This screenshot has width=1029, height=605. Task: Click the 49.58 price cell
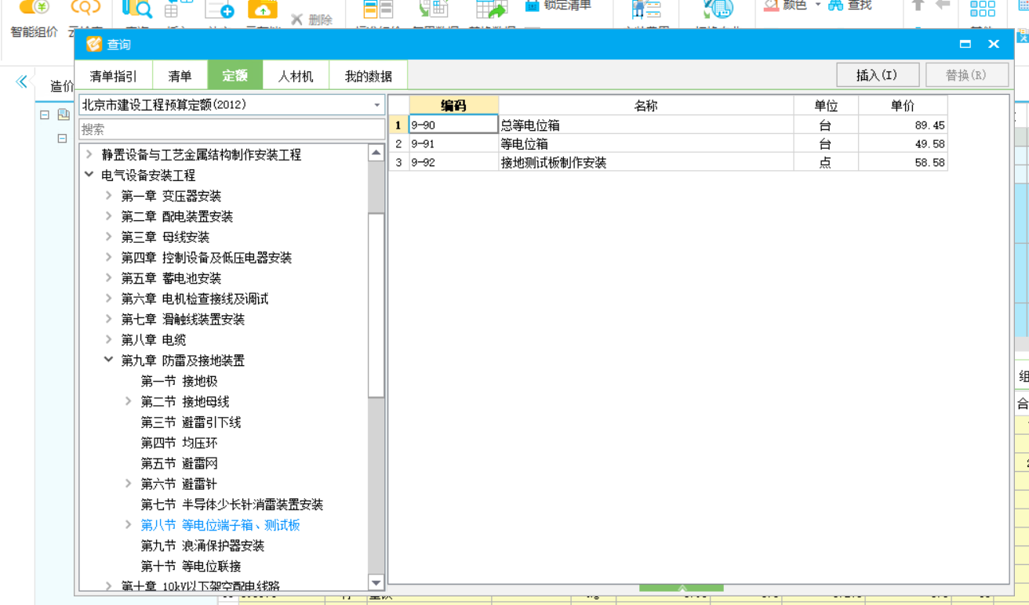point(903,143)
